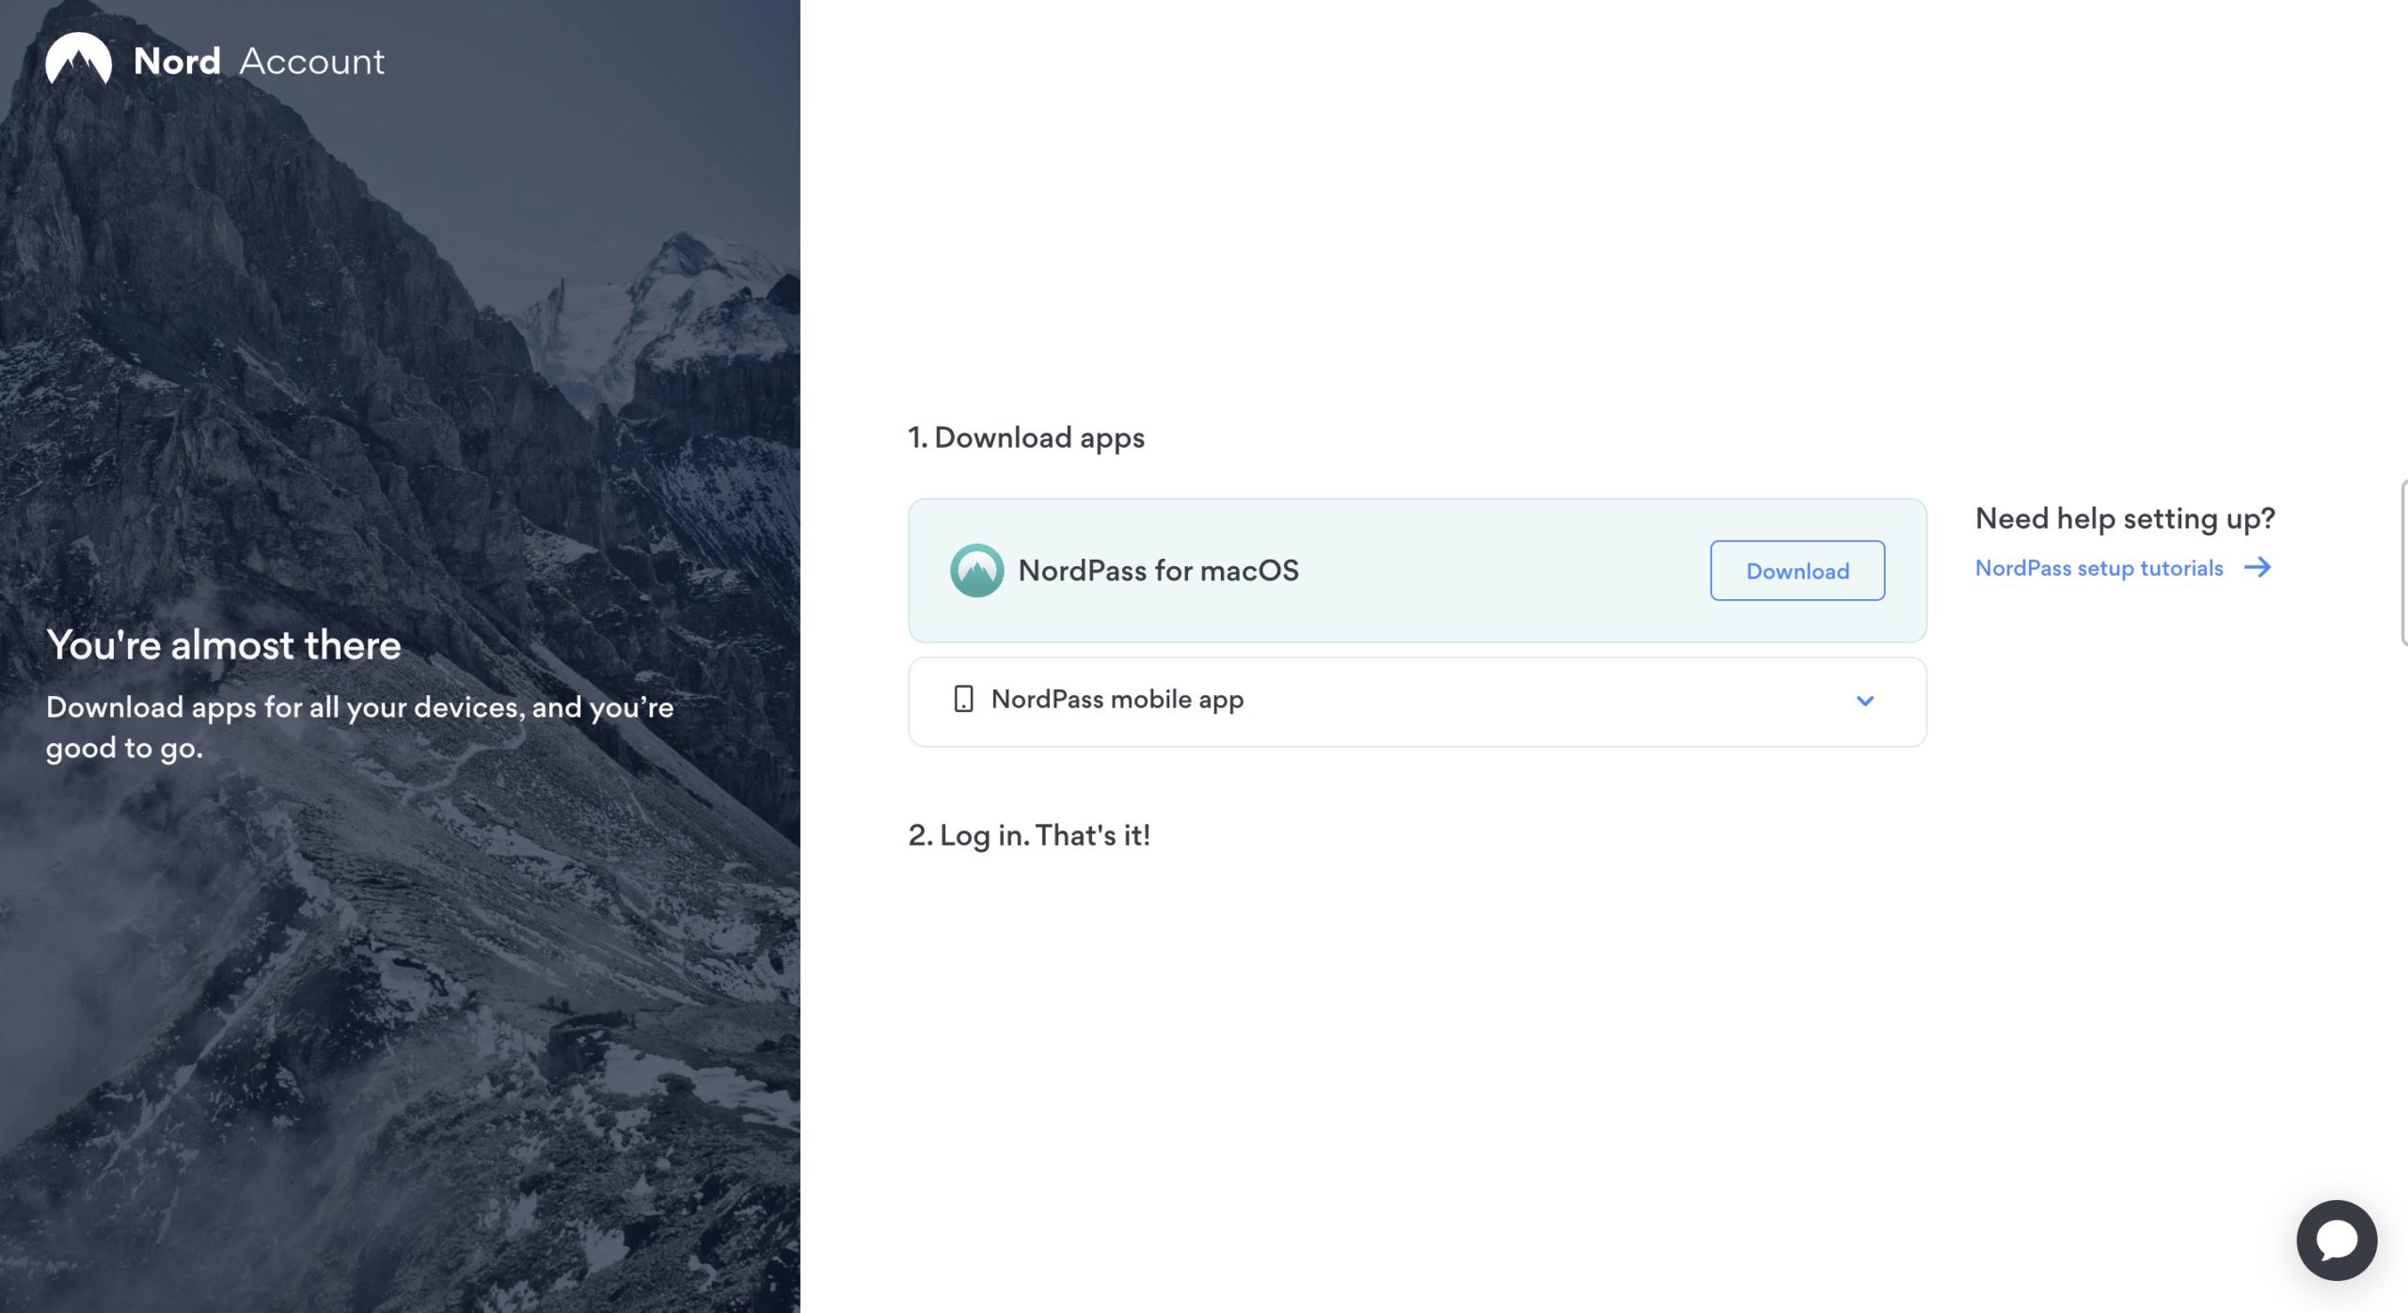Click the "NordPass mobile app" label
This screenshot has height=1313, width=2408.
tap(1117, 700)
